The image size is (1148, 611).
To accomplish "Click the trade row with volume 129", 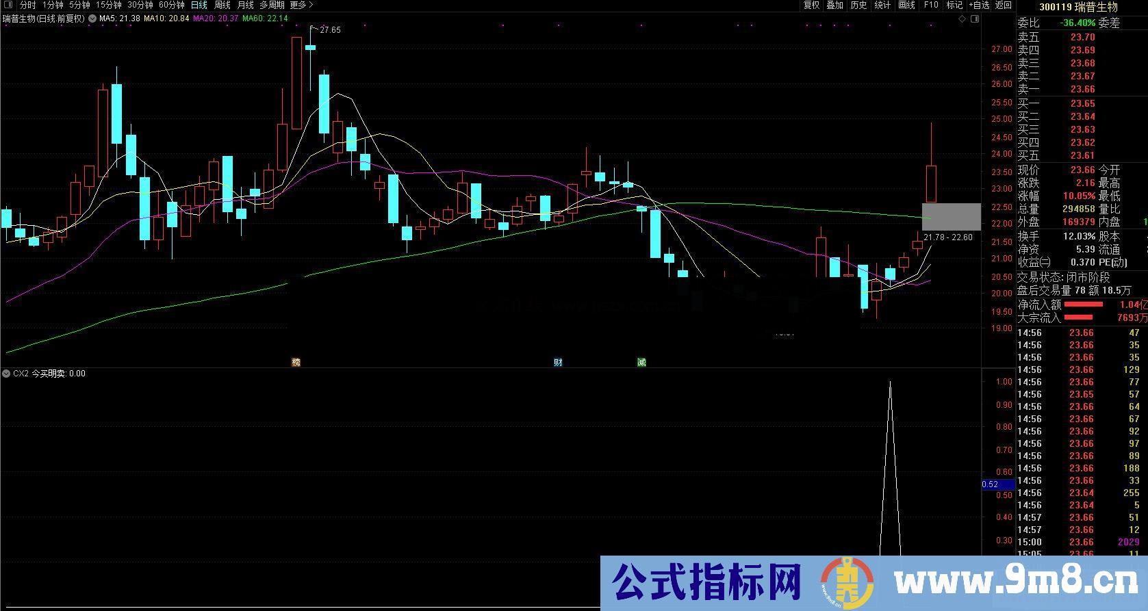I will tap(1080, 369).
